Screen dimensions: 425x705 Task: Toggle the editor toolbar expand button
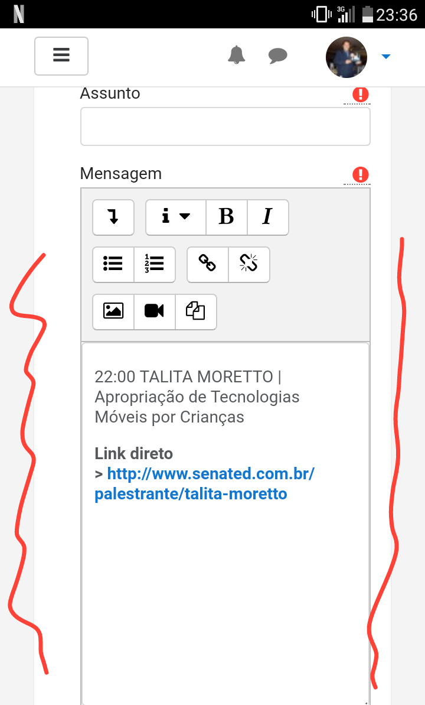pos(113,217)
